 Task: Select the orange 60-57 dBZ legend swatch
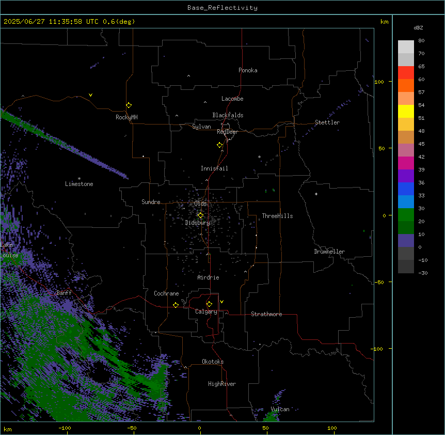click(x=406, y=85)
